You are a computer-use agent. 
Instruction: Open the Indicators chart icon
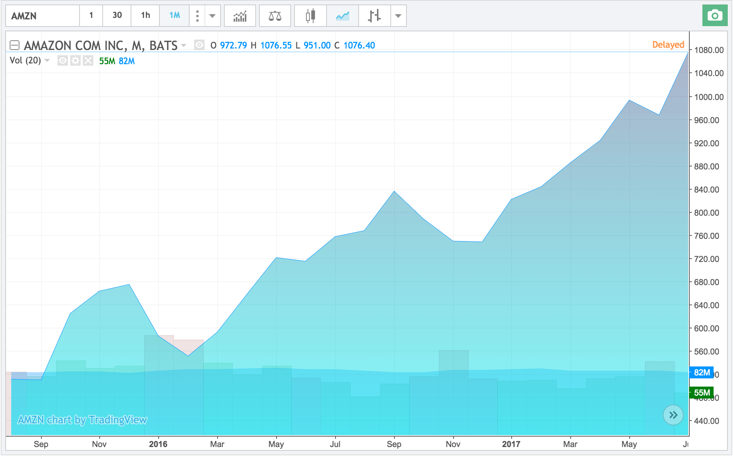(240, 16)
